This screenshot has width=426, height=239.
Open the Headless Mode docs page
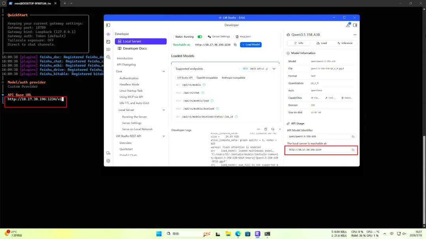tap(129, 85)
